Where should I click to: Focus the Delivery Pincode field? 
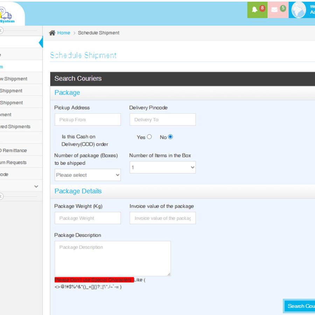coord(162,120)
